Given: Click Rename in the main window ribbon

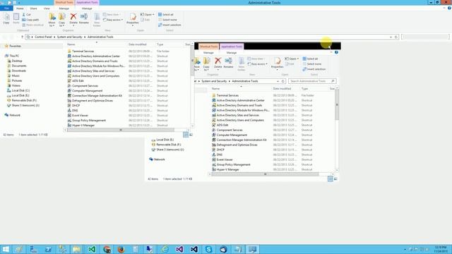Looking at the screenshot, I should pyautogui.click(x=84, y=19).
